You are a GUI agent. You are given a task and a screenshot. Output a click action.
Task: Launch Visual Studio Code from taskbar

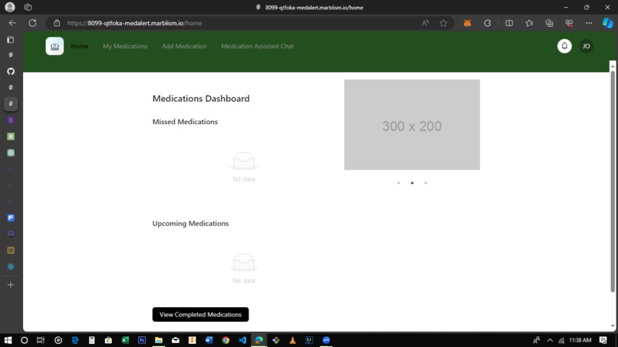(x=242, y=340)
